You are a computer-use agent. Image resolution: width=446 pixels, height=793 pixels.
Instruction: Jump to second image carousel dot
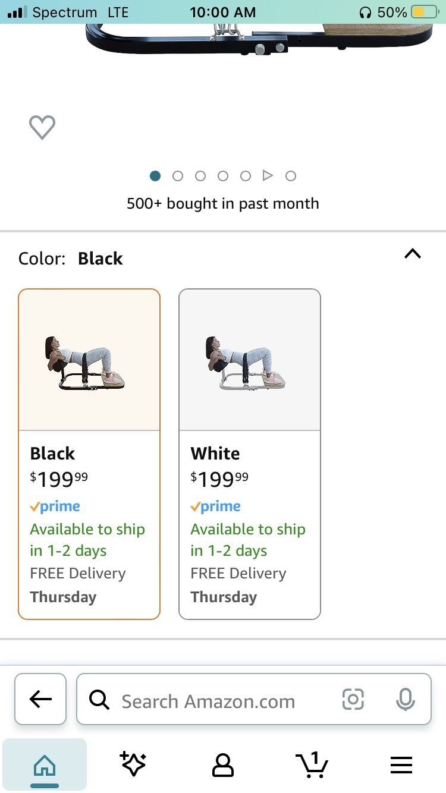click(178, 175)
